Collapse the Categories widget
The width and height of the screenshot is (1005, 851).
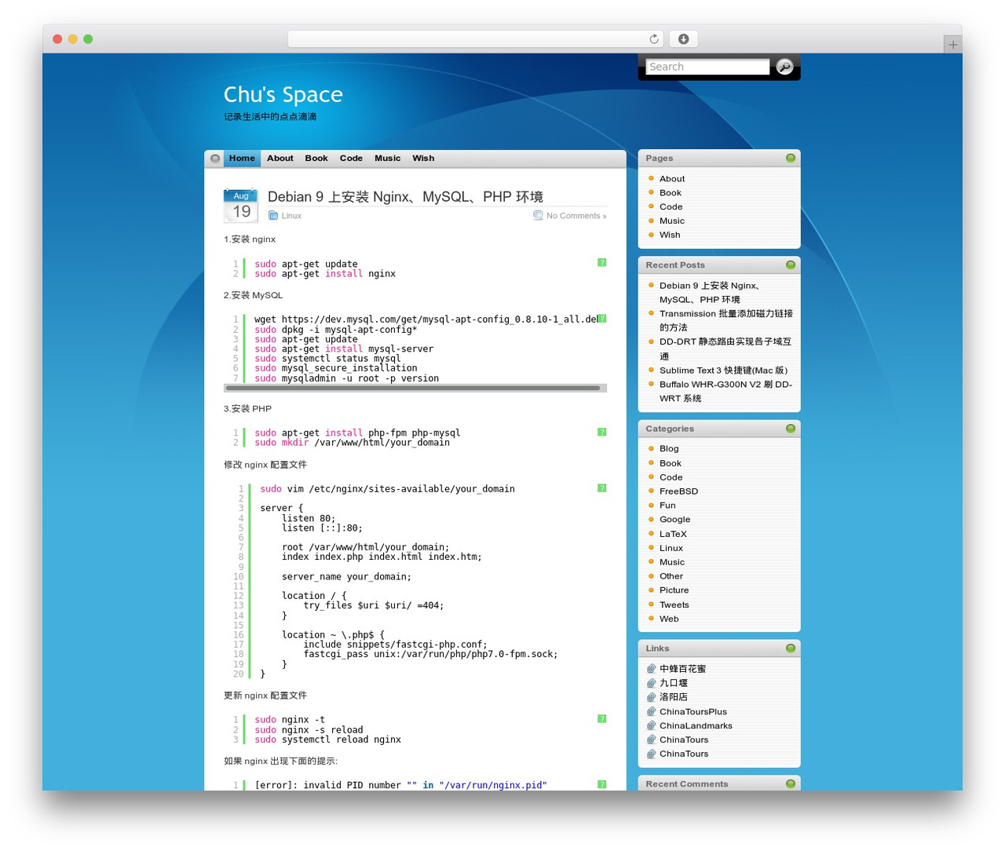791,429
